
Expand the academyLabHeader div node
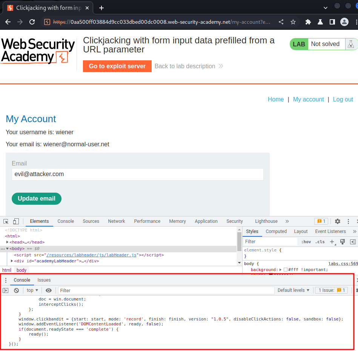click(12, 261)
